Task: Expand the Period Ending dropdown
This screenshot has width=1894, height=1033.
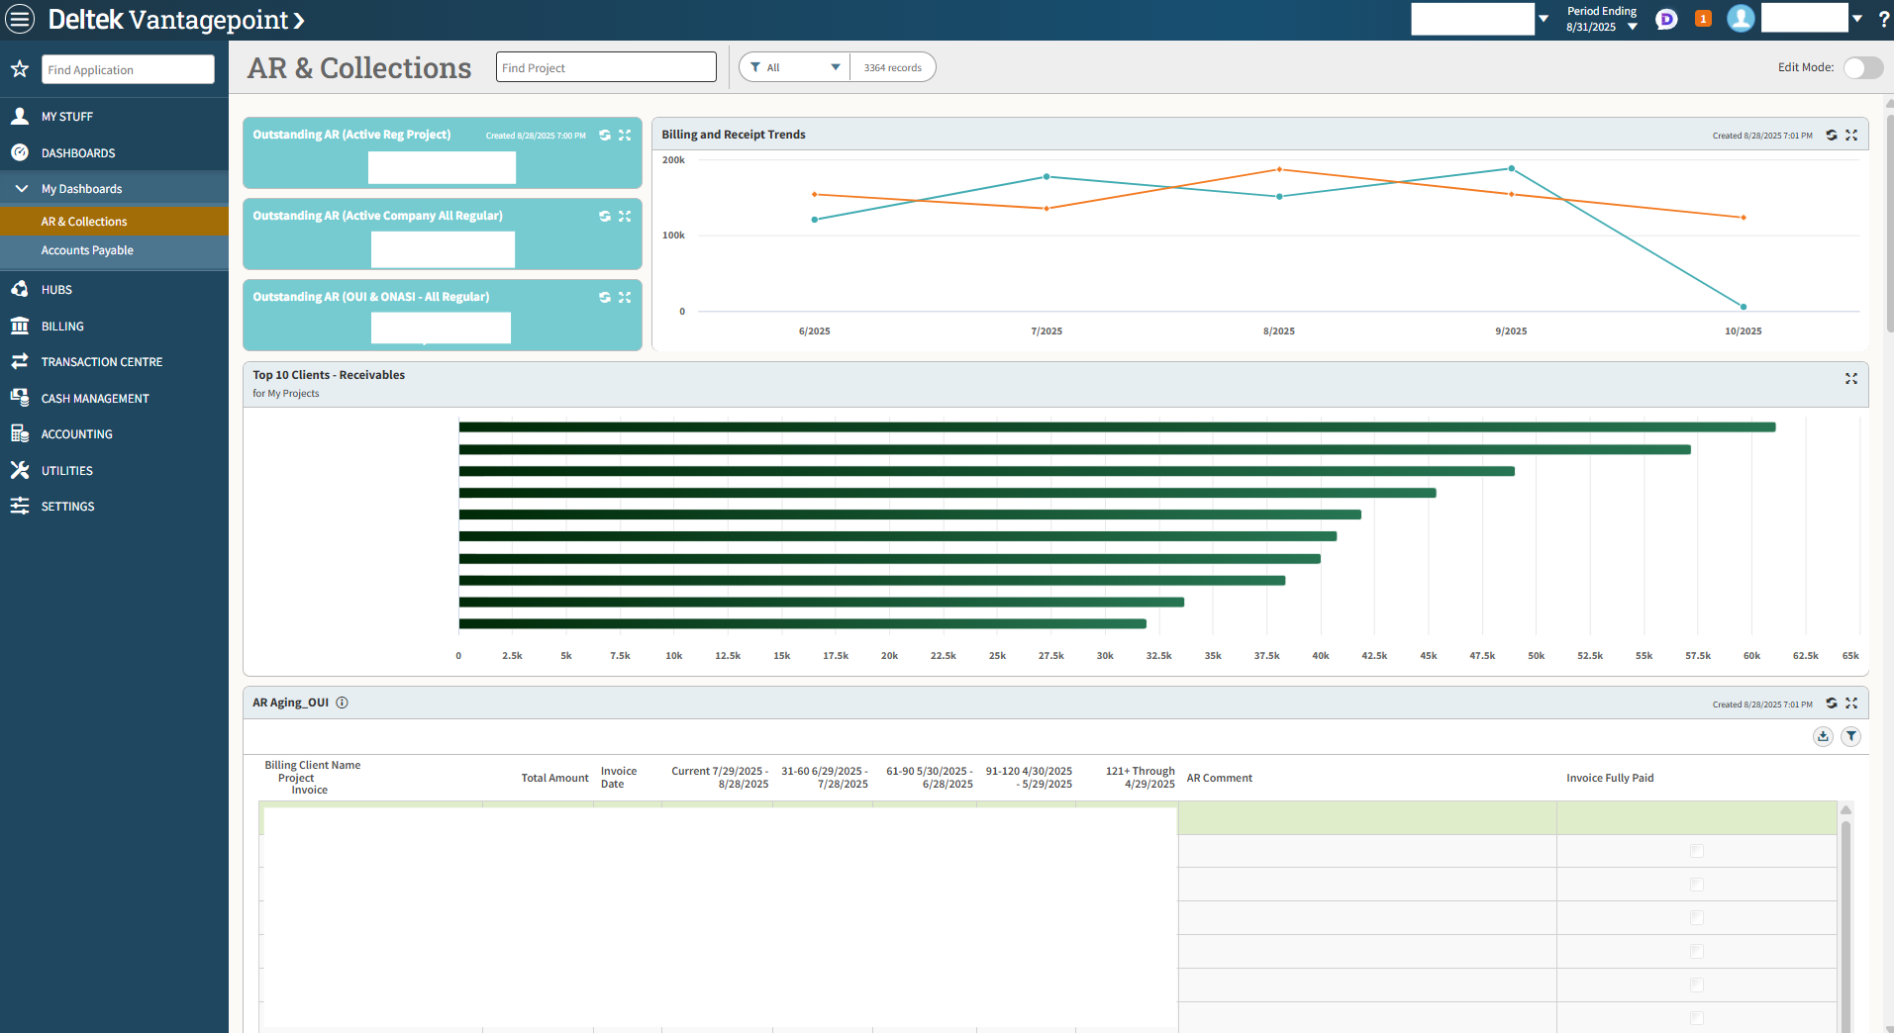Action: pyautogui.click(x=1632, y=27)
